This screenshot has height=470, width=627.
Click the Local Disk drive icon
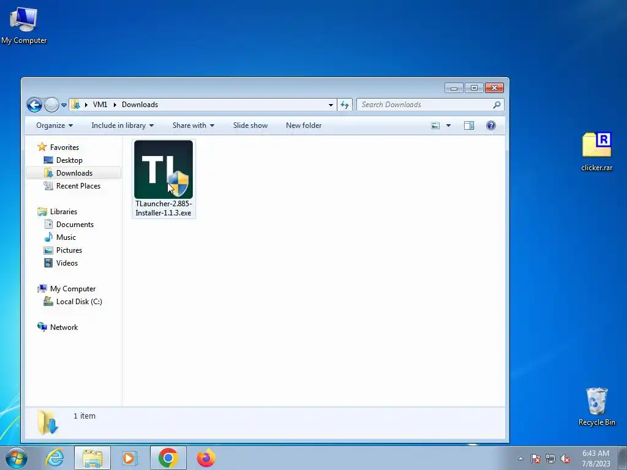coord(48,301)
